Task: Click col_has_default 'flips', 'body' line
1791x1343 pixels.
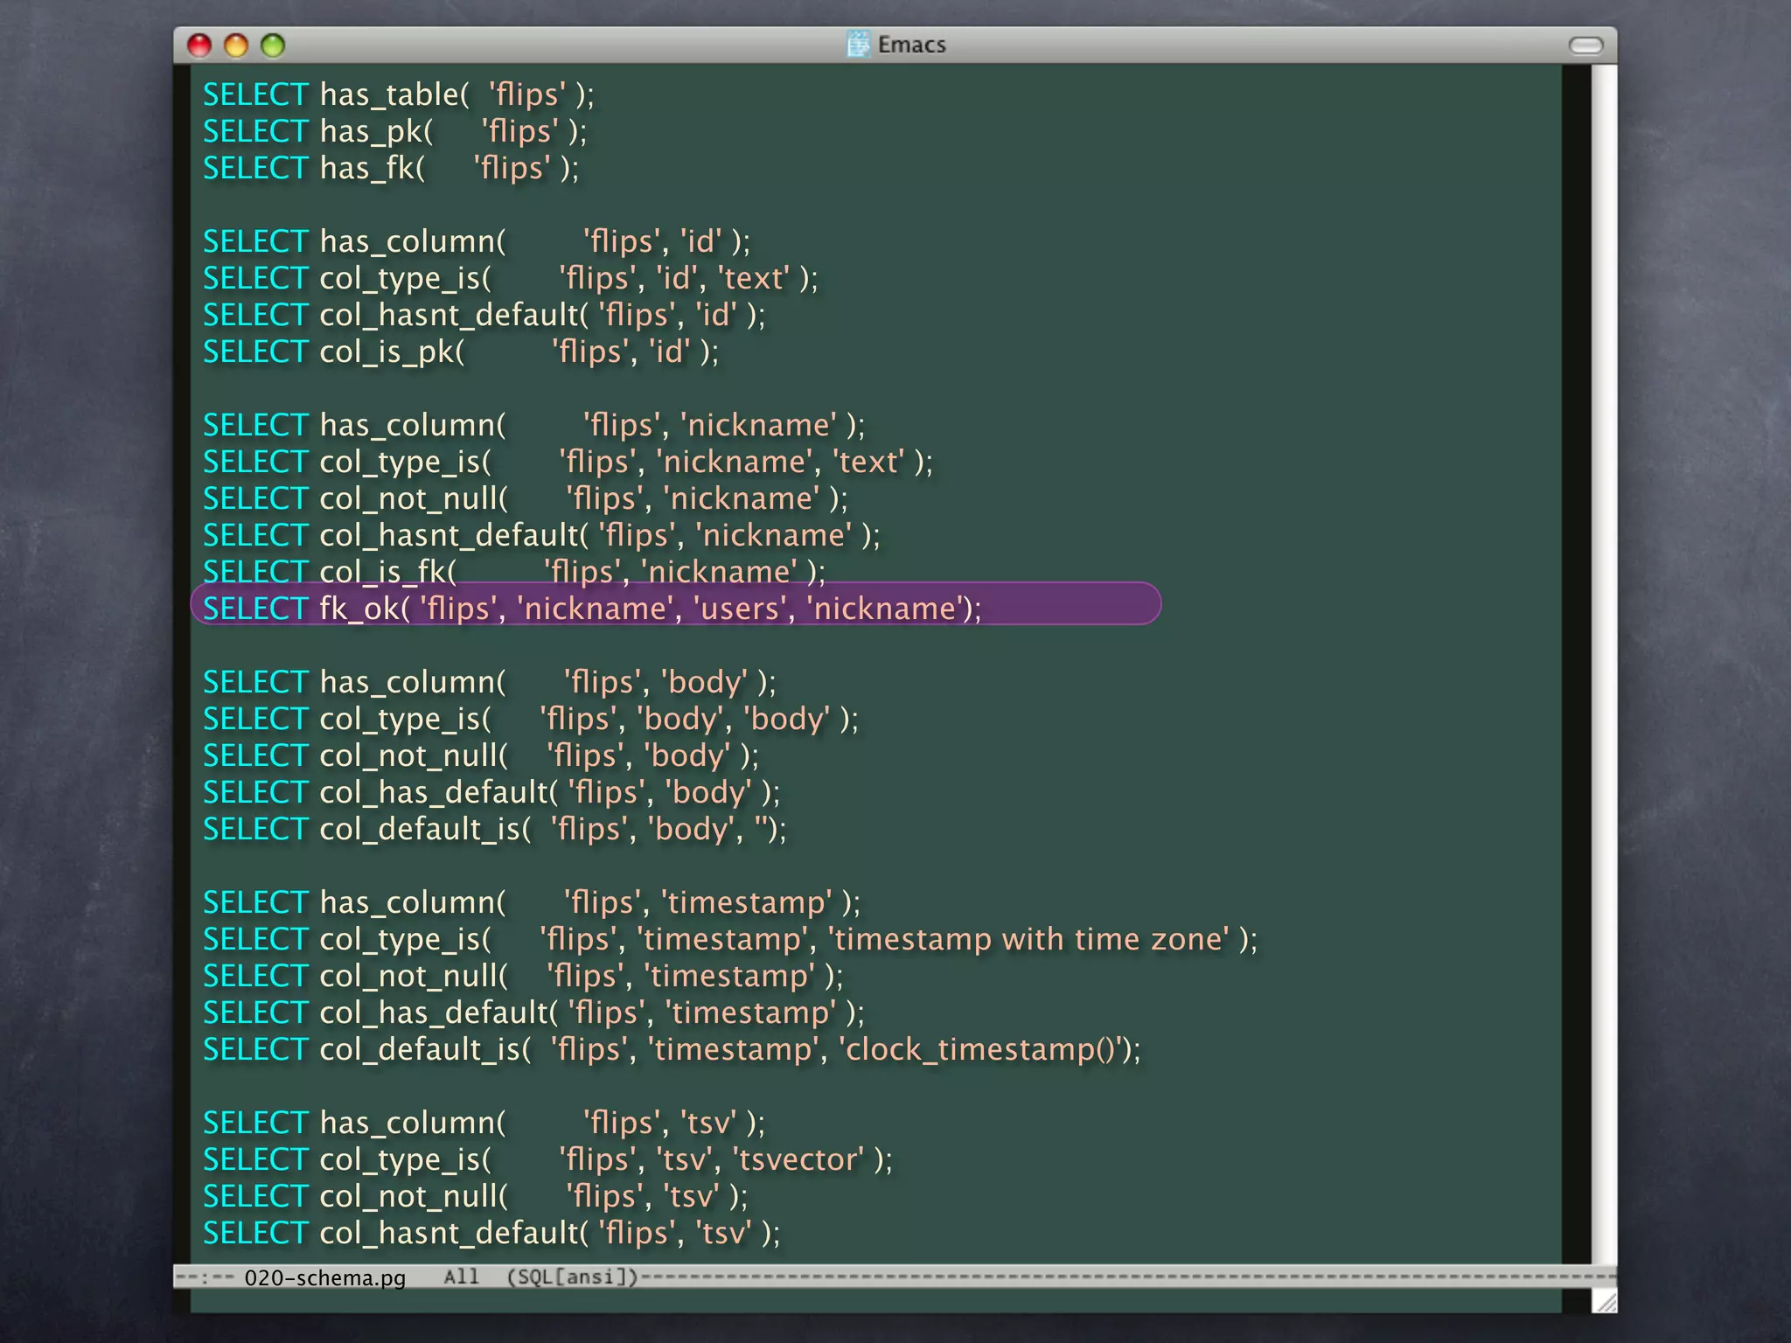Action: [x=491, y=792]
